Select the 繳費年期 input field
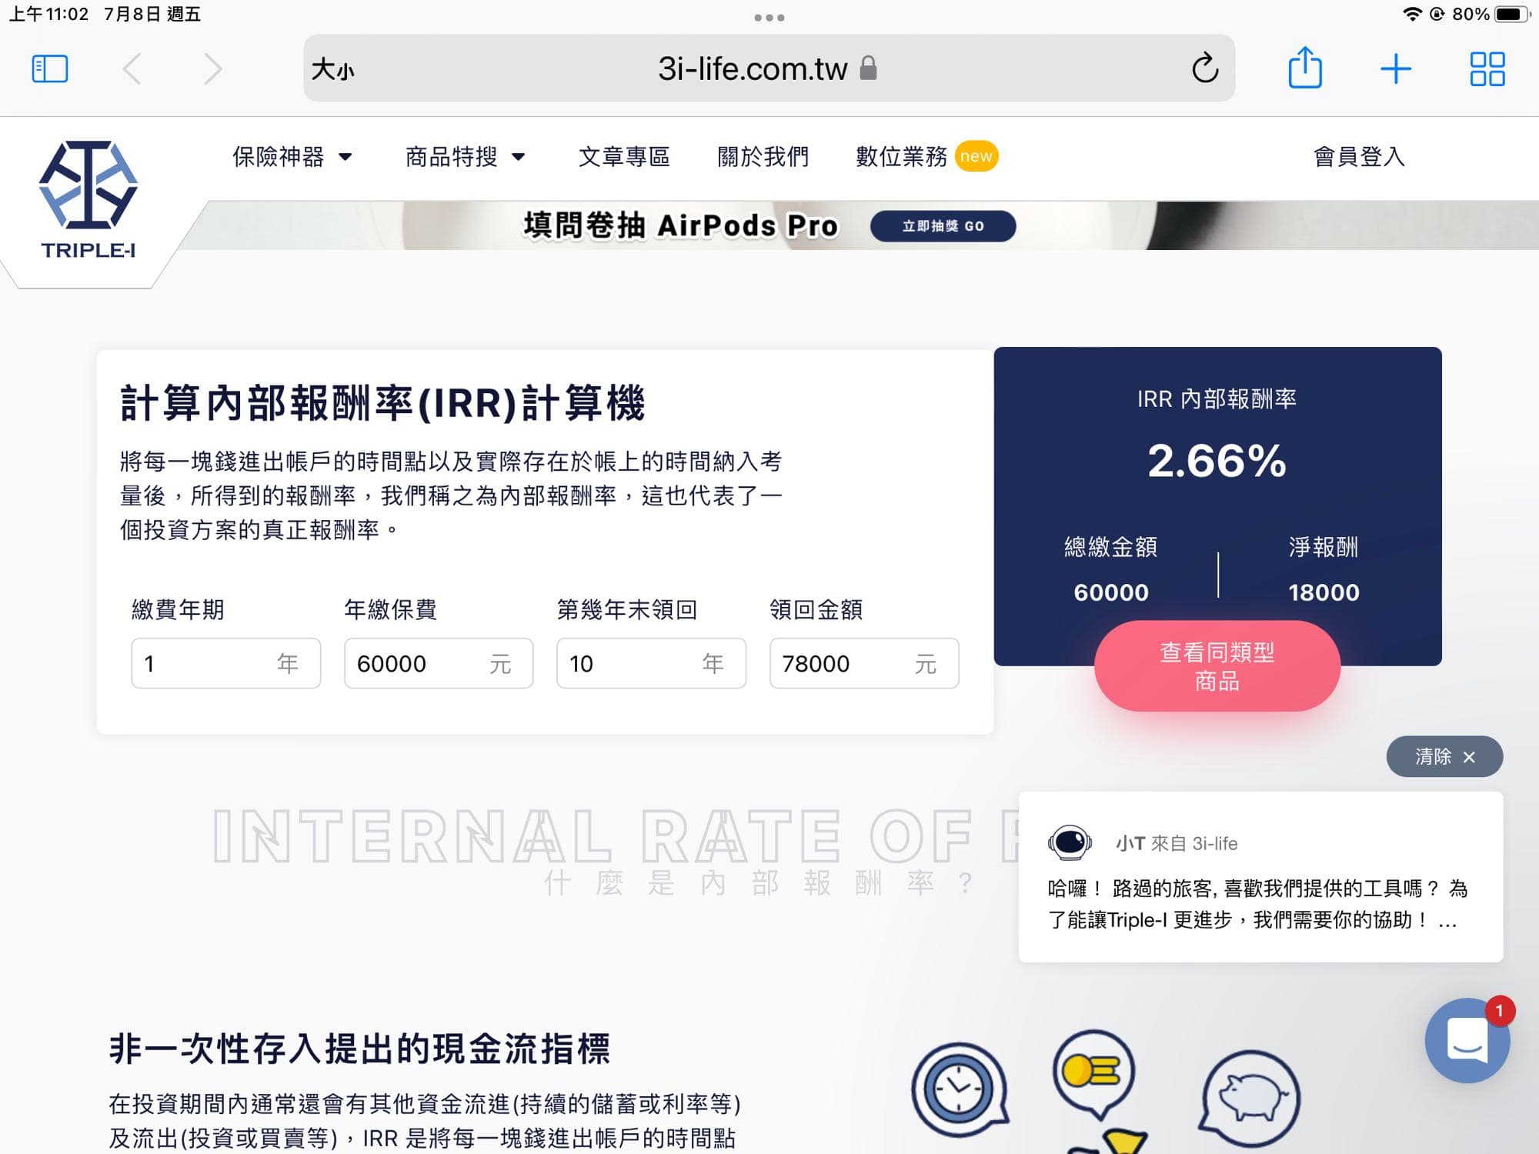This screenshot has height=1154, width=1539. (x=225, y=663)
